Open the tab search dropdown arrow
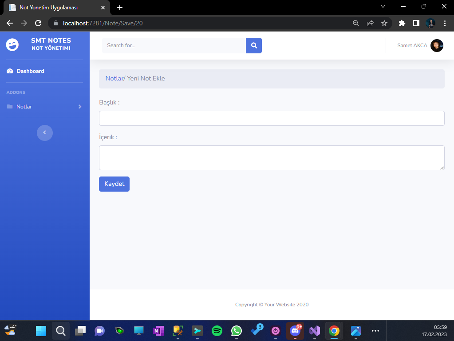The height and width of the screenshot is (341, 454). point(383,6)
